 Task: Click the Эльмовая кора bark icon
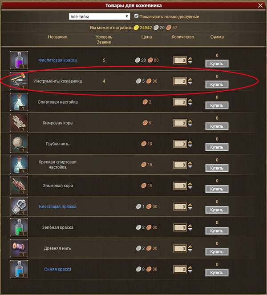point(19,186)
